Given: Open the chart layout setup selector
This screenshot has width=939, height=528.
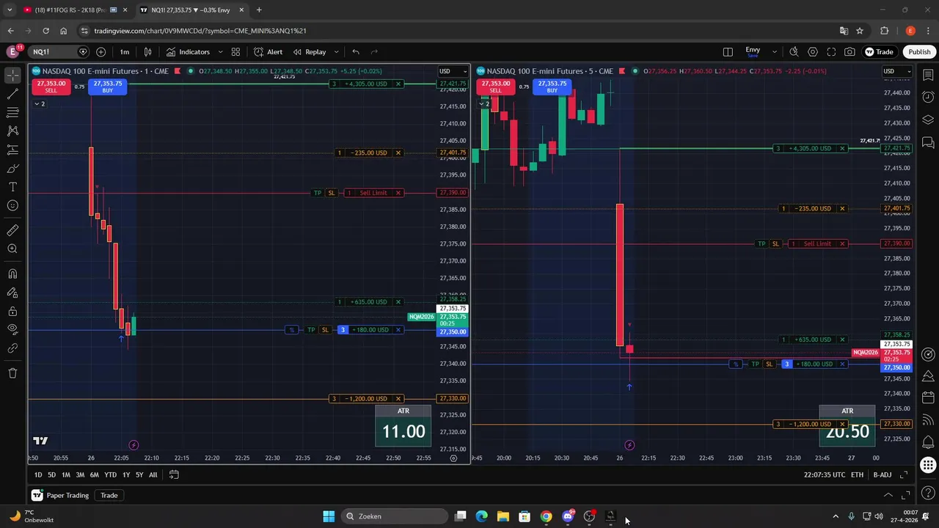Looking at the screenshot, I should [728, 52].
